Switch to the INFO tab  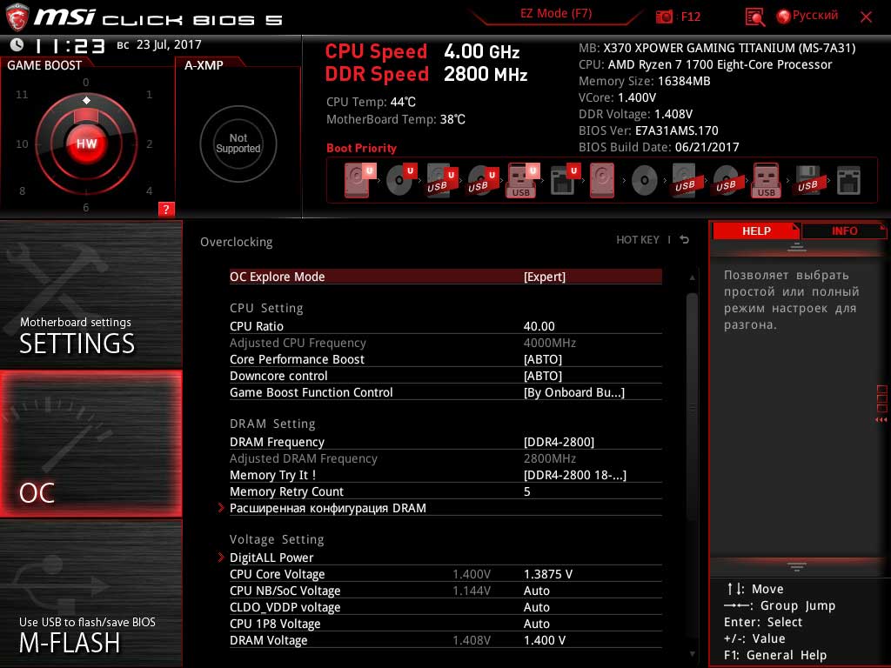(x=844, y=230)
